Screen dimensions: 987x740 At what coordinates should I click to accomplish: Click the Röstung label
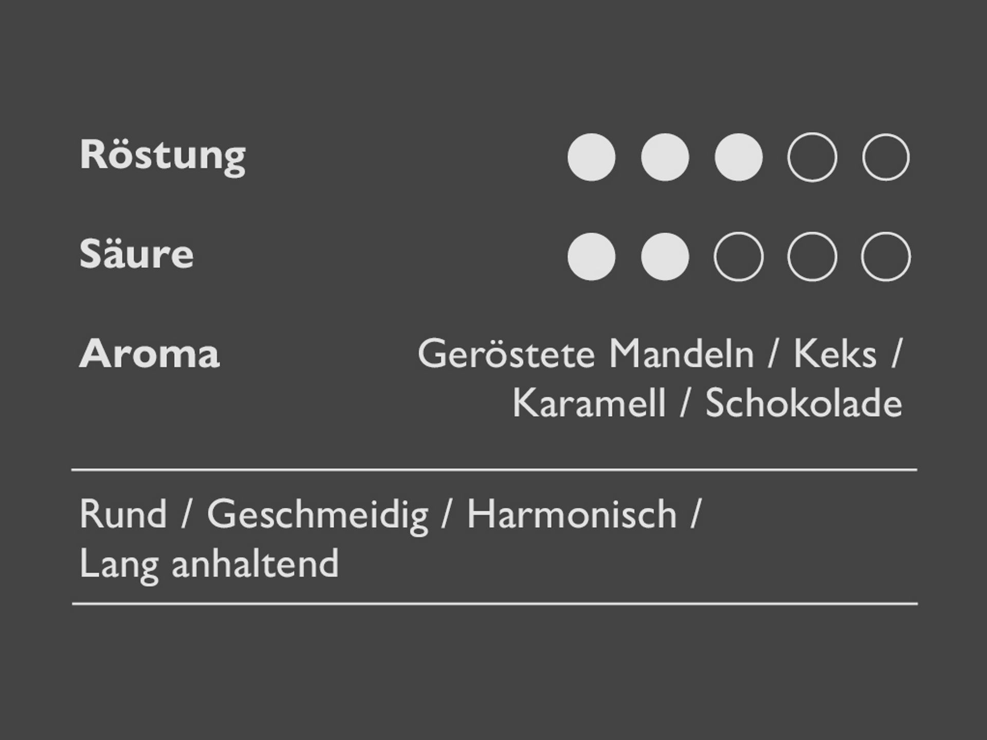click(x=162, y=155)
